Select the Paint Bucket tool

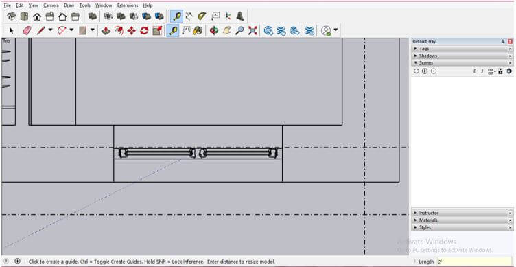[x=198, y=31]
